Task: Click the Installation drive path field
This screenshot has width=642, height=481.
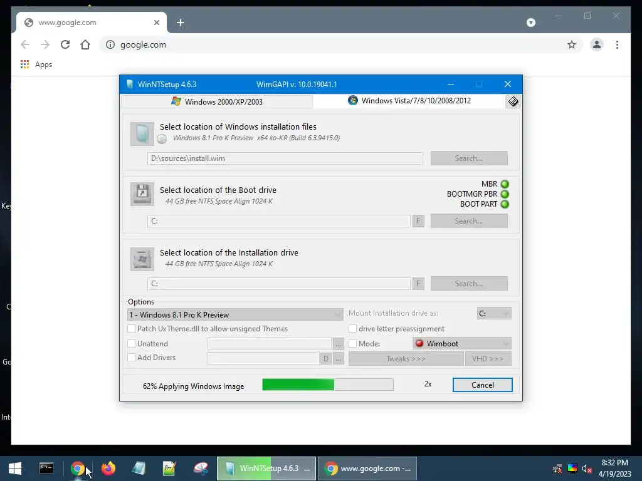Action: (279, 284)
